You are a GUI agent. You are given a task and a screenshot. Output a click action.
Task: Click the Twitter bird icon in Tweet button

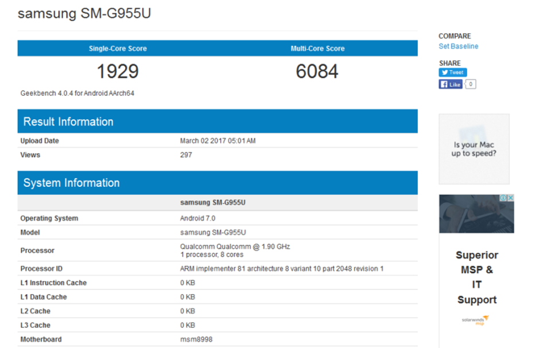445,72
